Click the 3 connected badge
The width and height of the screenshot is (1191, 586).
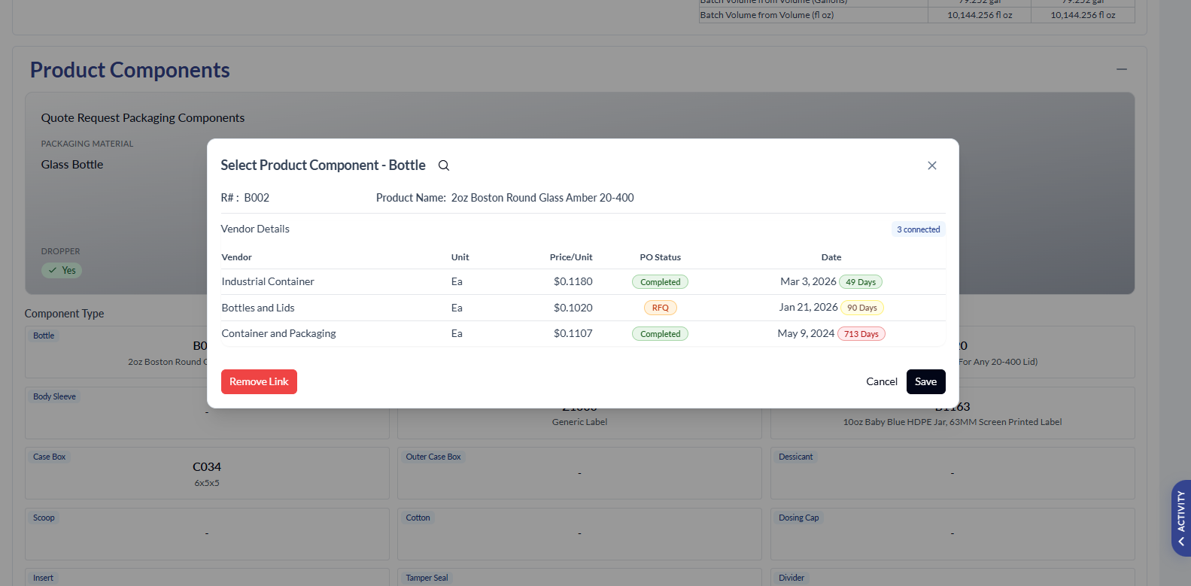(918, 229)
